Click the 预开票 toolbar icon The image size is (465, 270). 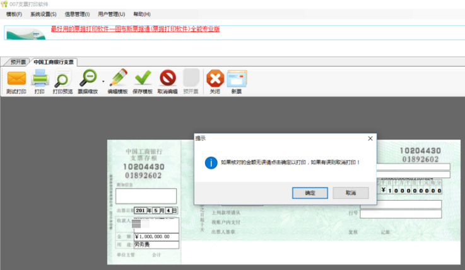click(x=191, y=78)
